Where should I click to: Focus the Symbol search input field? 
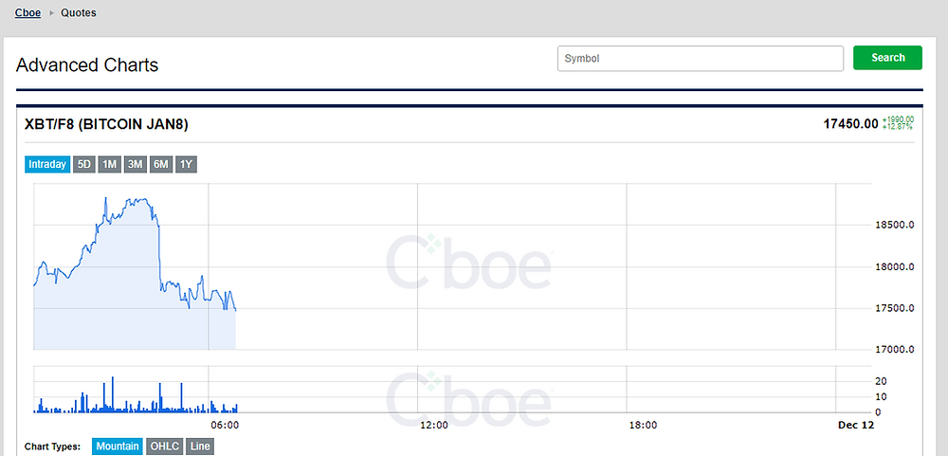[x=701, y=59]
